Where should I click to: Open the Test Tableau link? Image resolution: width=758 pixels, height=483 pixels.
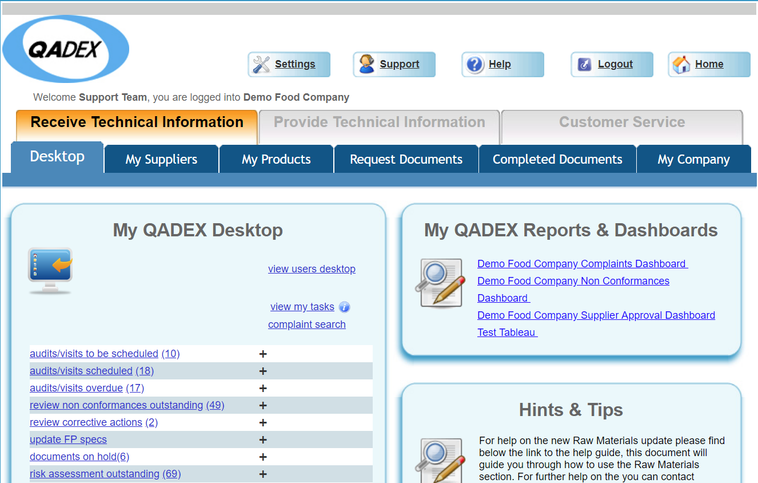tap(507, 332)
